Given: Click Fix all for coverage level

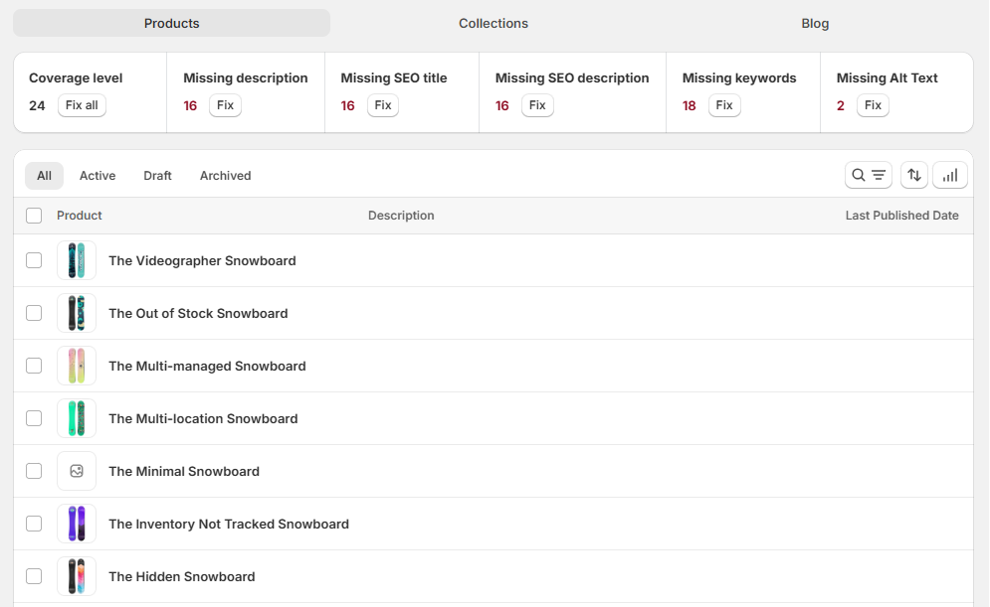Looking at the screenshot, I should pyautogui.click(x=82, y=105).
